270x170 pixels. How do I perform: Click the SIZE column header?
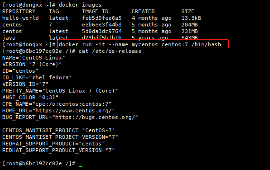click(x=188, y=11)
